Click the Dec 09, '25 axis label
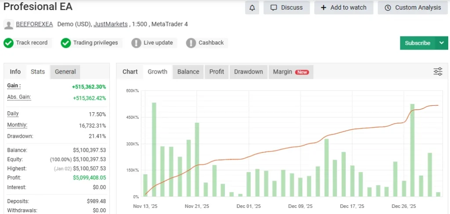 point(301,206)
